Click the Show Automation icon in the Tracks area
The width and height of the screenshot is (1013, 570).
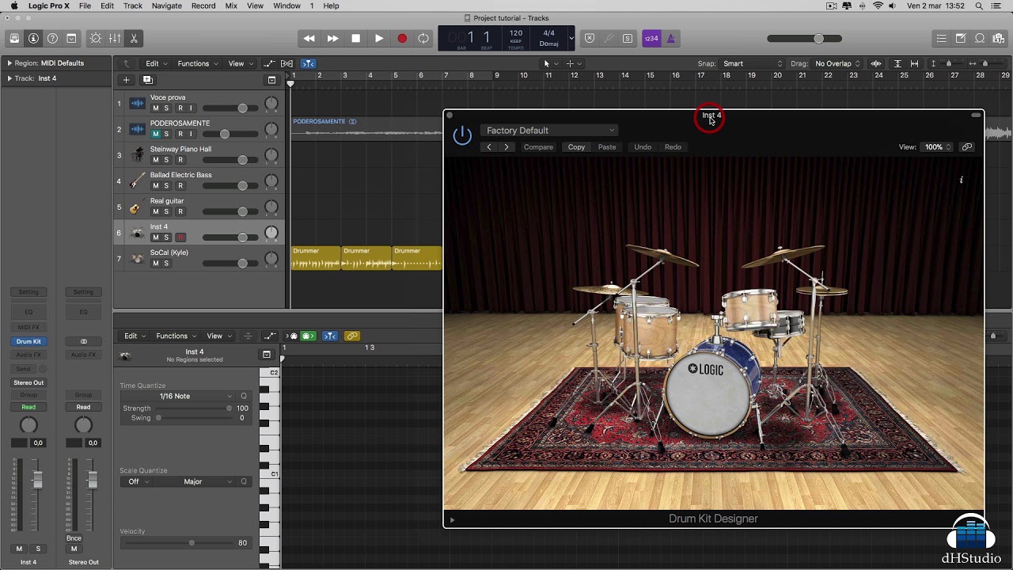point(269,63)
